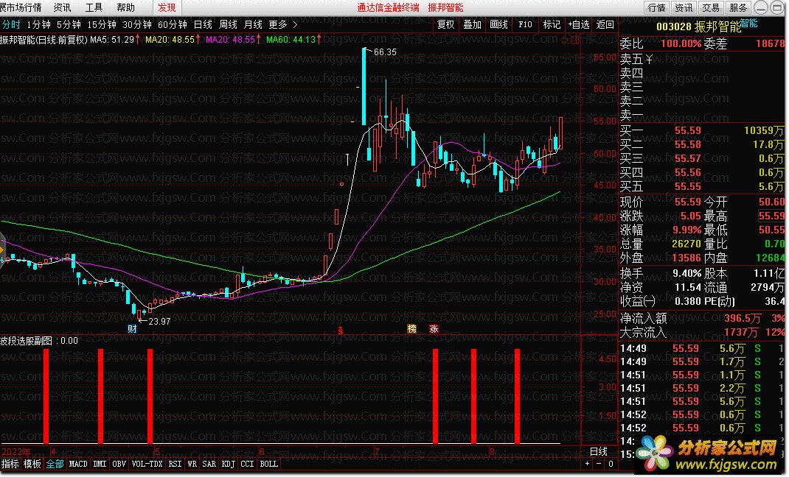This screenshot has width=789, height=477.
Task: Click the 买一 55.59 bid row
Action: click(x=702, y=130)
